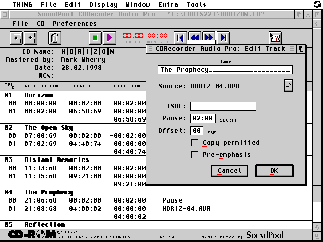Click the SoundPool logo at the bottom
This screenshot has width=323, height=242.
pos(265,235)
